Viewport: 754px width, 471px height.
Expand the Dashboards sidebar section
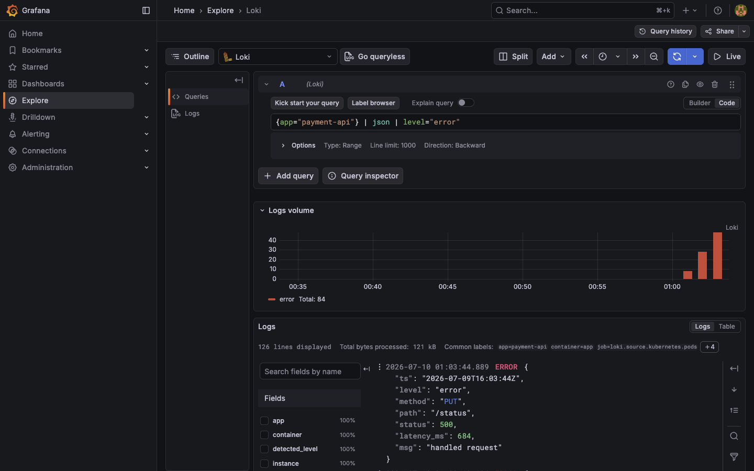pos(147,84)
